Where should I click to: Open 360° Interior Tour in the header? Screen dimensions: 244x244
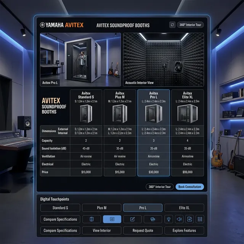tap(190, 25)
